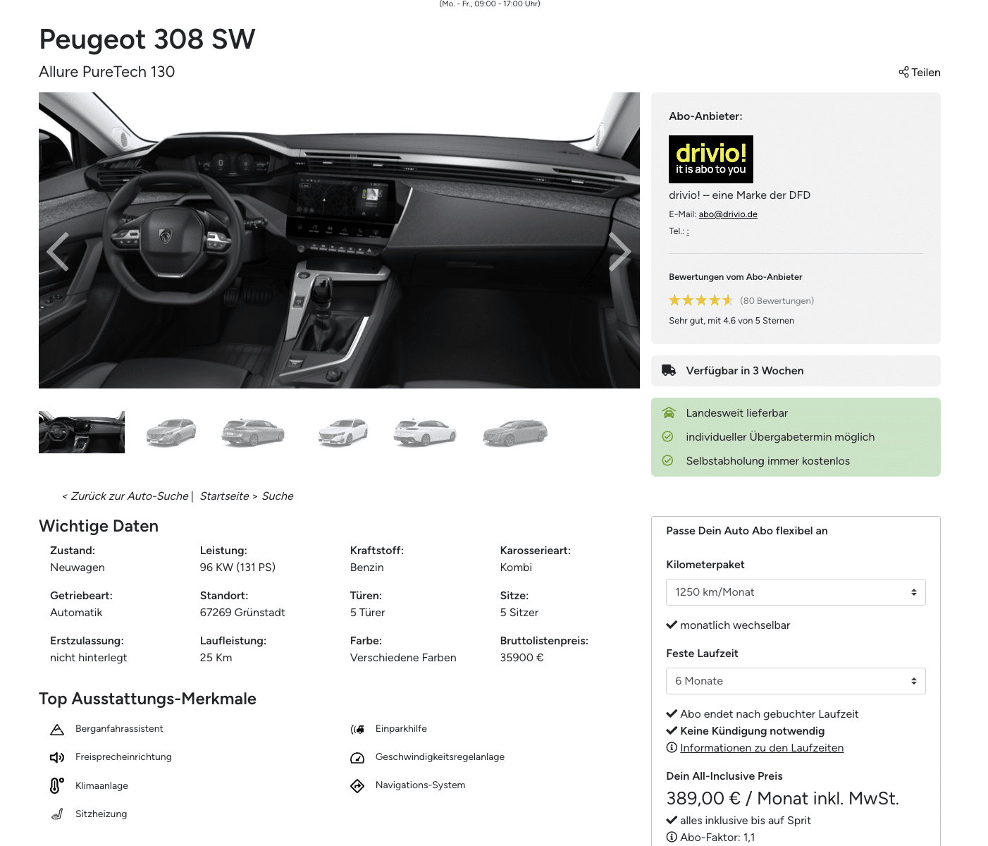Click the Navigations-System diamond arrow icon

point(357,785)
